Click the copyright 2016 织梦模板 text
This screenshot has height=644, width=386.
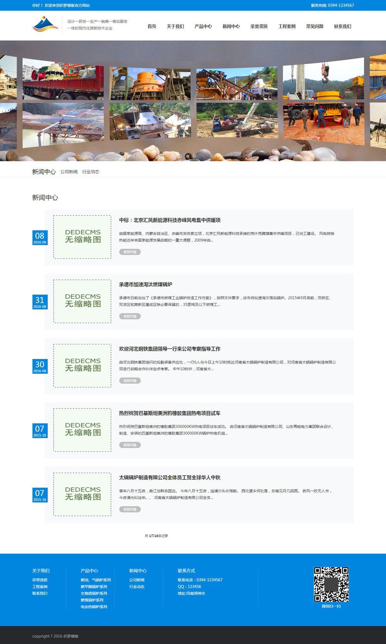pyautogui.click(x=55, y=636)
